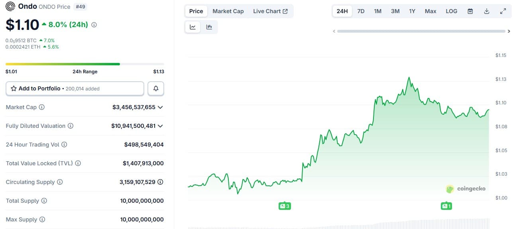Switch to candlestick chart view icon
The height and width of the screenshot is (229, 515).
[209, 27]
